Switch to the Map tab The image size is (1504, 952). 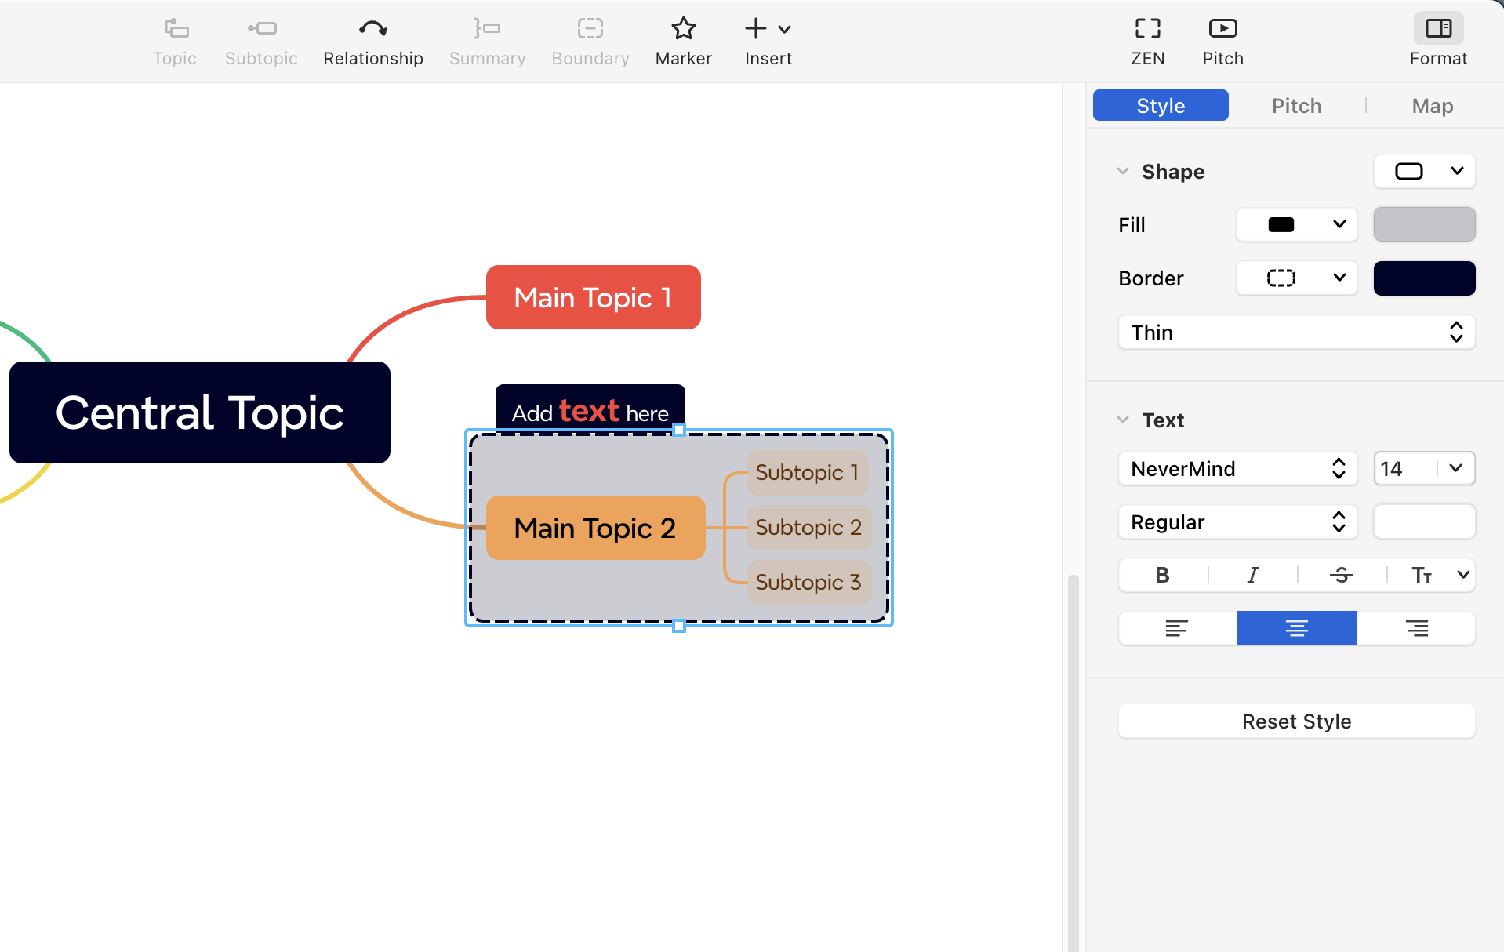tap(1432, 106)
